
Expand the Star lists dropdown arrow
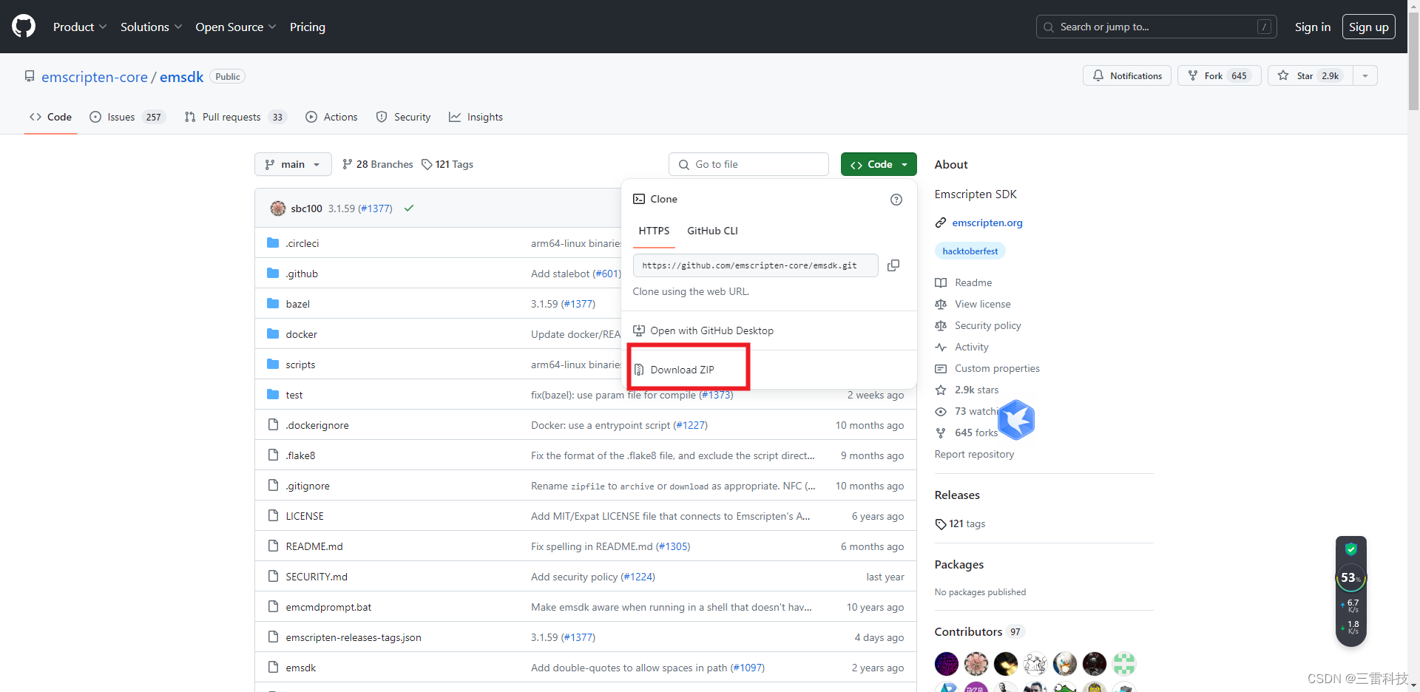pos(1365,75)
